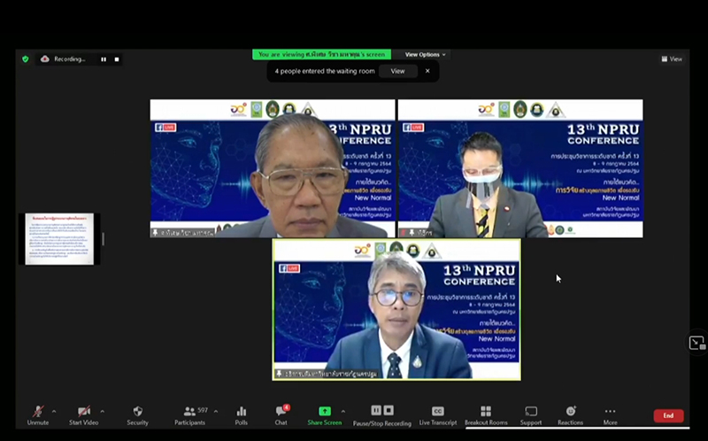Open the Chat panel
Screen dimensions: 708x441
pyautogui.click(x=281, y=415)
